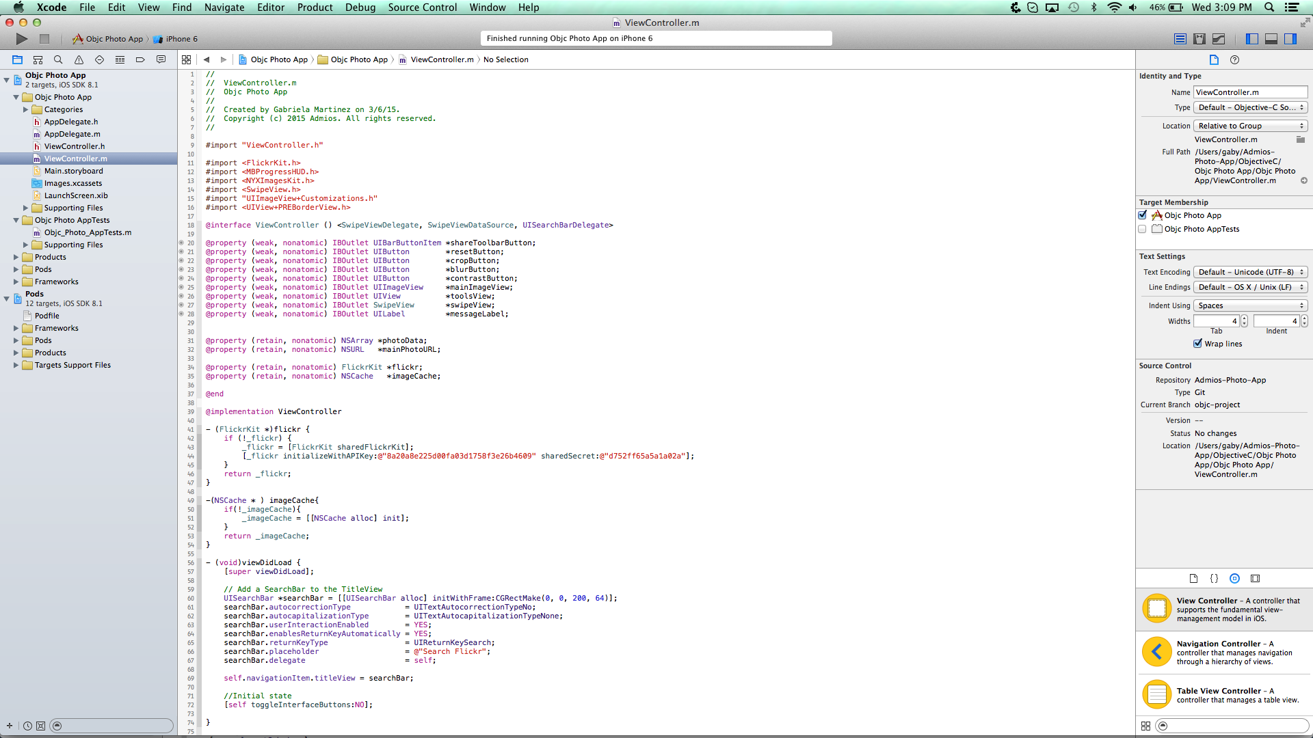This screenshot has height=738, width=1313.
Task: Uncheck Objc Photo App target membership
Action: 1142,215
